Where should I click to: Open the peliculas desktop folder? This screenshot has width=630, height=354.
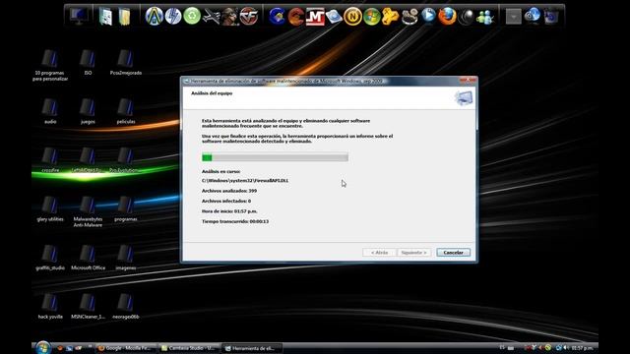(126, 111)
